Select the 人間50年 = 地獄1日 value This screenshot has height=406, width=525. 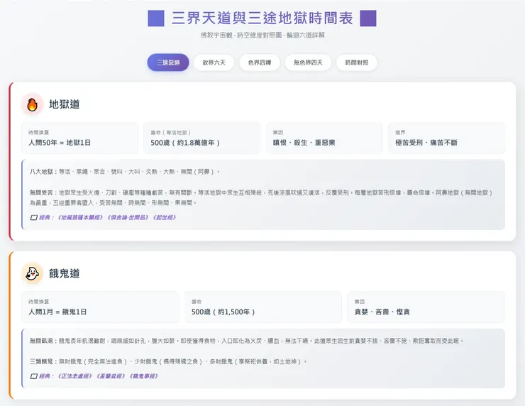60,143
